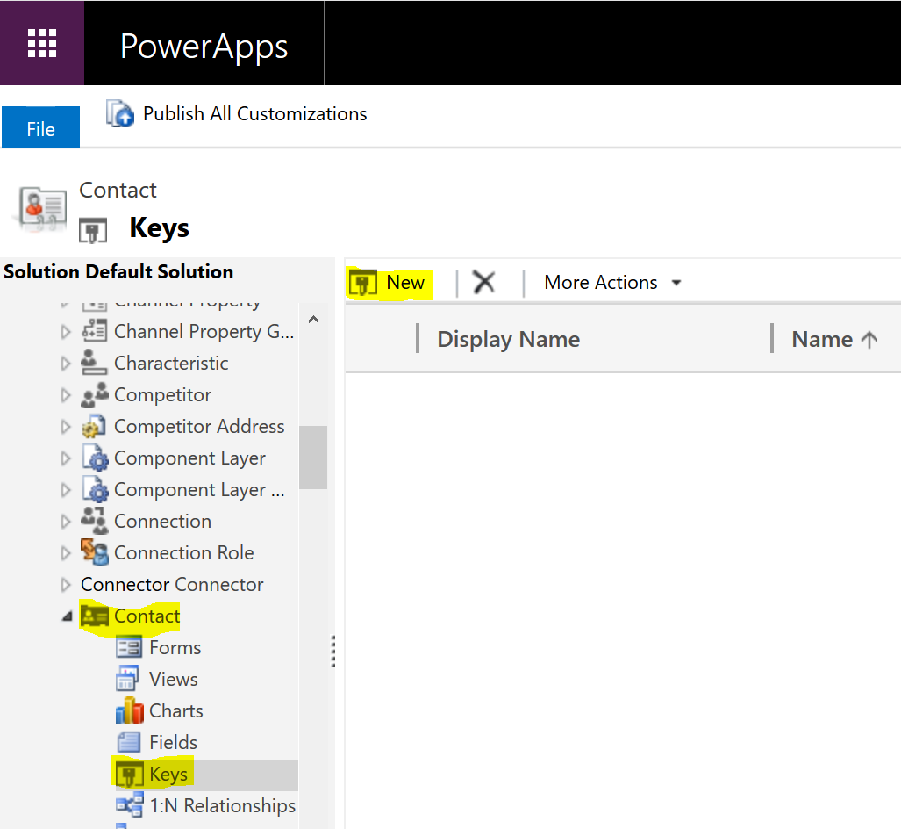Open the File menu
Image resolution: width=901 pixels, height=829 pixels.
(x=40, y=129)
